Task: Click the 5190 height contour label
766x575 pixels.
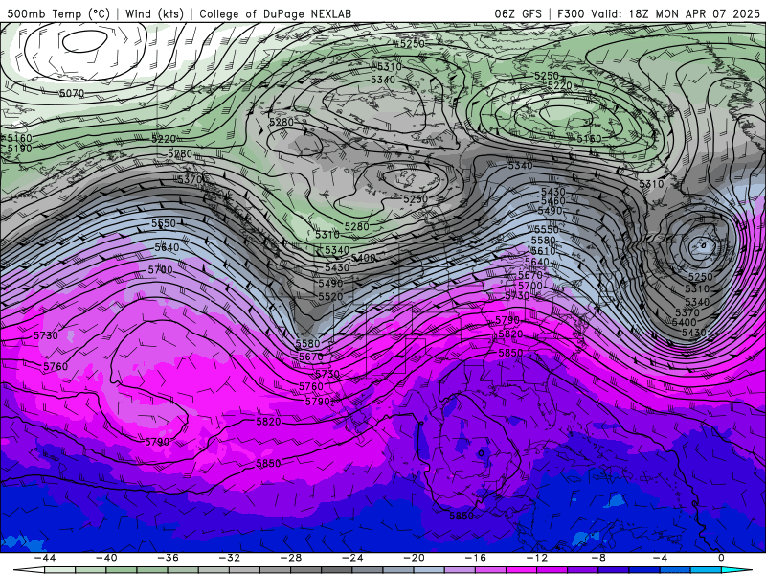Action: pyautogui.click(x=19, y=149)
